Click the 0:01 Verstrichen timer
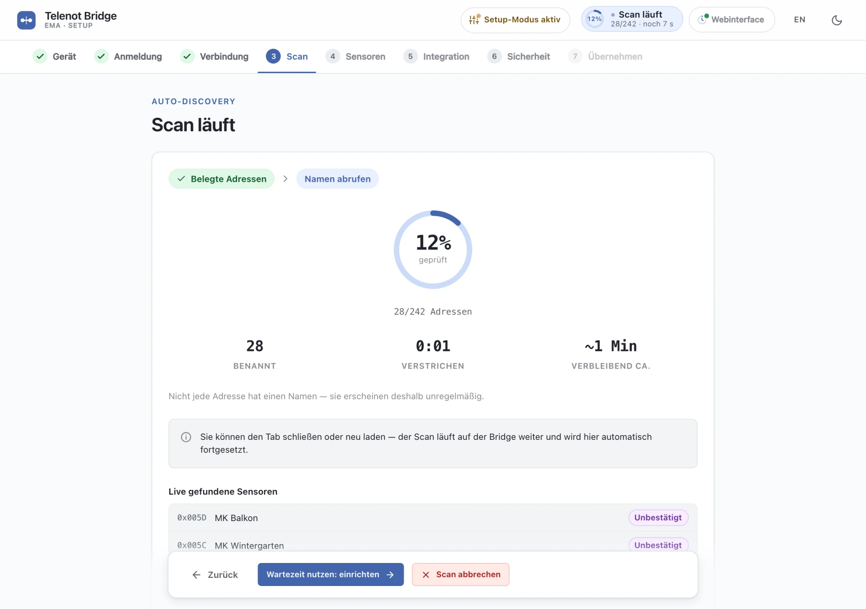Image resolution: width=866 pixels, height=609 pixels. point(433,354)
